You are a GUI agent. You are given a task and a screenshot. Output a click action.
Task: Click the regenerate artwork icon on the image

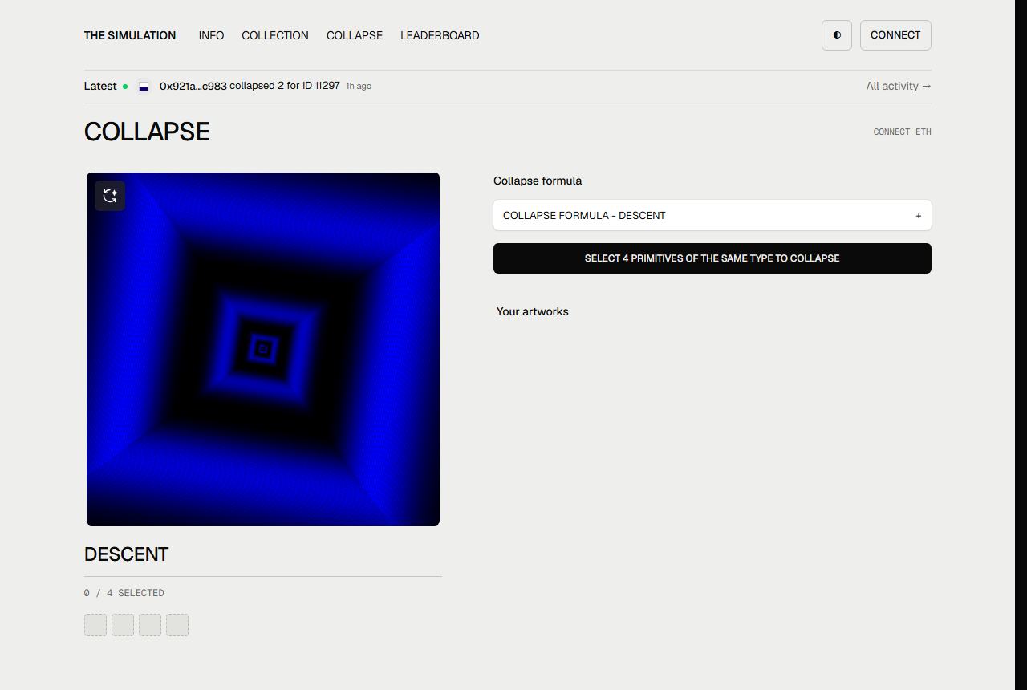(x=110, y=196)
